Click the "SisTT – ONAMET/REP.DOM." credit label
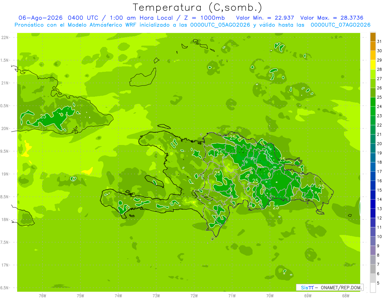 click(329, 287)
